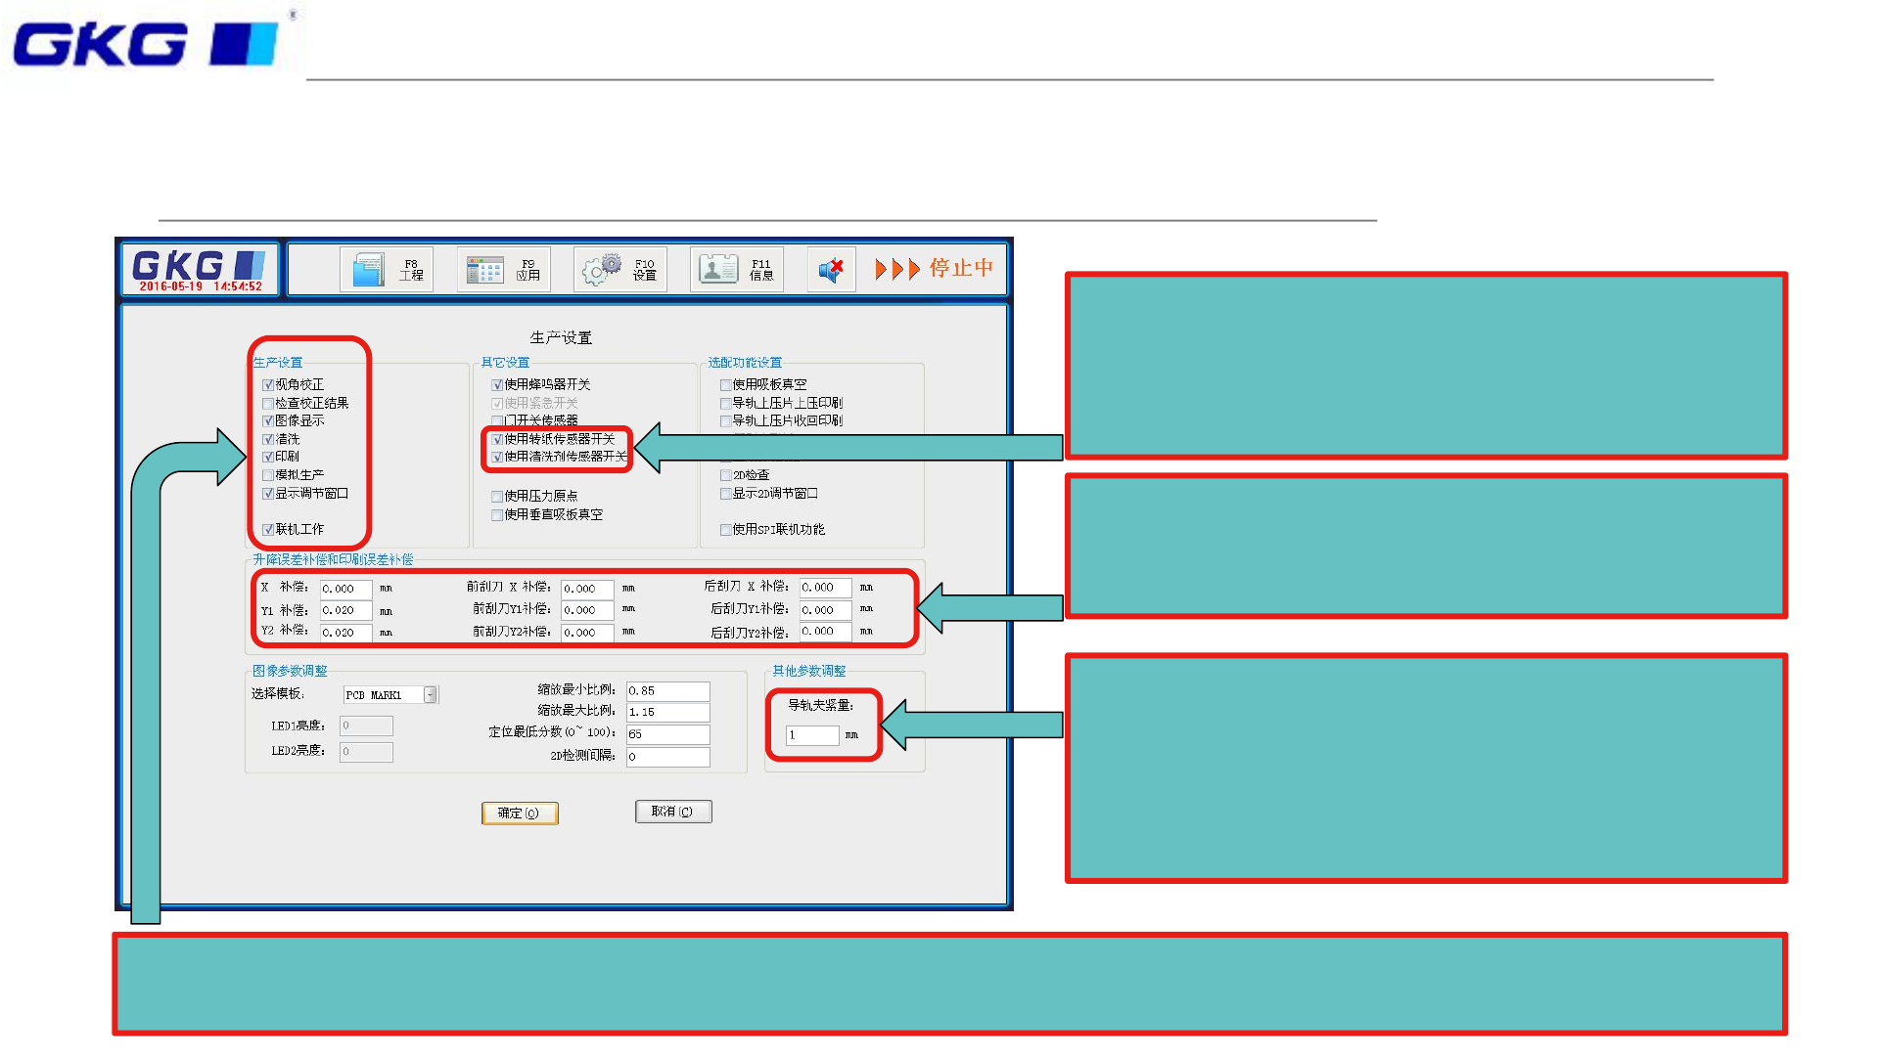1879x1056 pixels.
Task: Toggle 使用转纸传感器开关 checkbox
Action: click(497, 439)
